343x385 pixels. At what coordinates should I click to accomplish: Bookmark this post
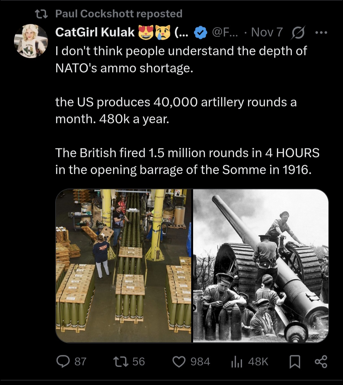pyautogui.click(x=295, y=361)
